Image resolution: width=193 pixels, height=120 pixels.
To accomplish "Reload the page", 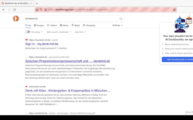I will (15, 10).
